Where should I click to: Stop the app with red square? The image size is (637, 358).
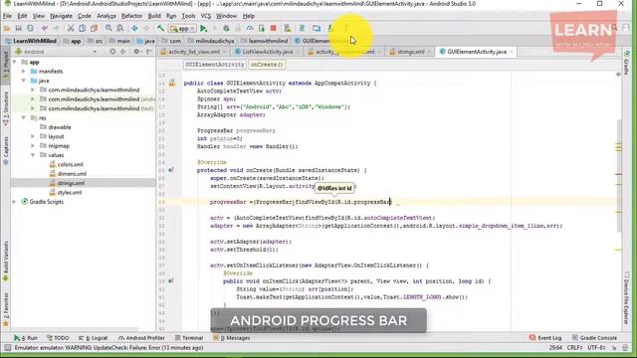[x=274, y=28]
